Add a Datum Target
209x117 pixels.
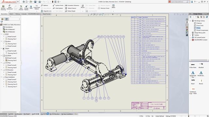[x=70, y=11]
